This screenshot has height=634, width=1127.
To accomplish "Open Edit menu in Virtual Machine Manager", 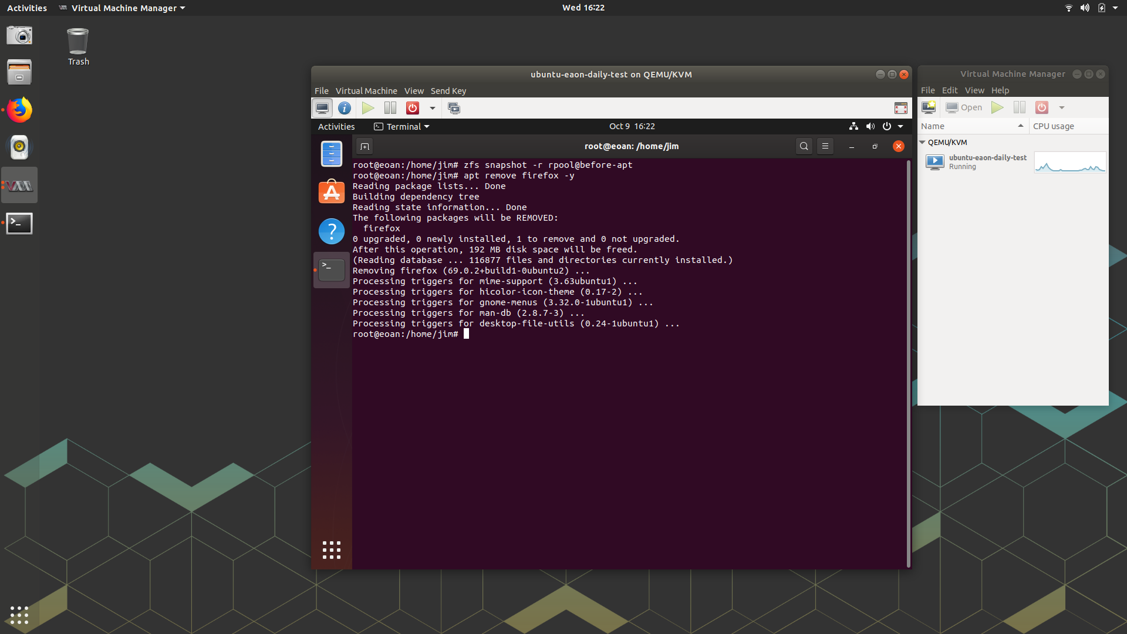I will pos(950,90).
